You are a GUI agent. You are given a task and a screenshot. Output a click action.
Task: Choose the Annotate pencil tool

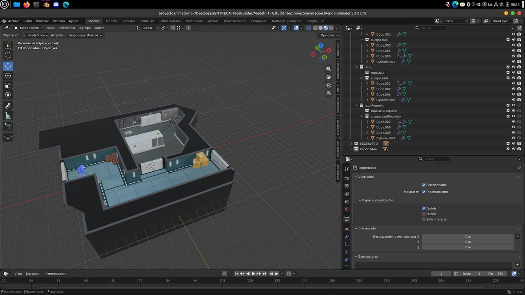pos(8,106)
